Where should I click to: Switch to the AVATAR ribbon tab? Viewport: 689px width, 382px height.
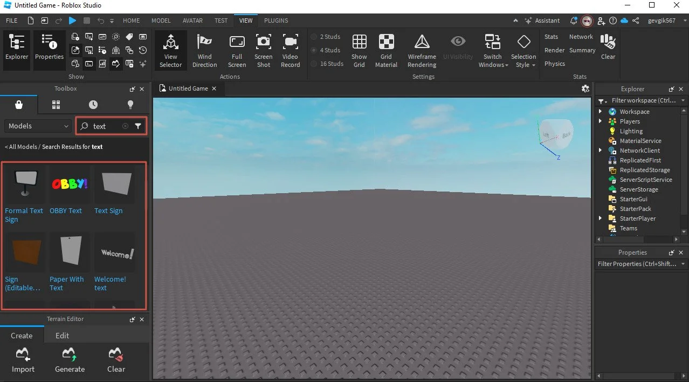tap(192, 21)
